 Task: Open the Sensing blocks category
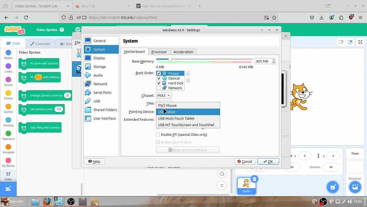8,122
